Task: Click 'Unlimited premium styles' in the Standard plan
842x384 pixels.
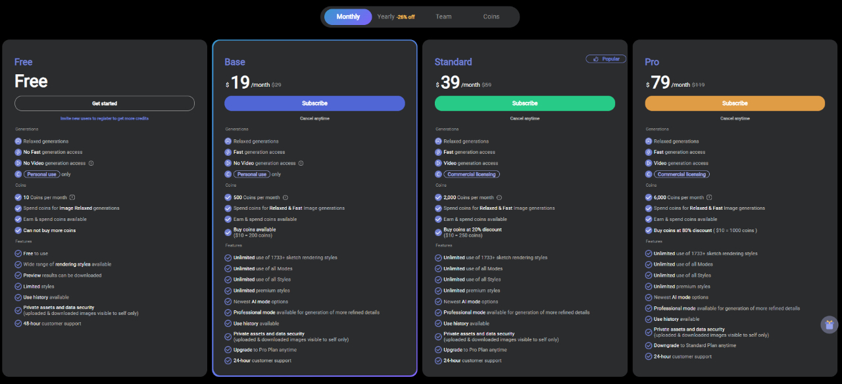Action: click(472, 290)
